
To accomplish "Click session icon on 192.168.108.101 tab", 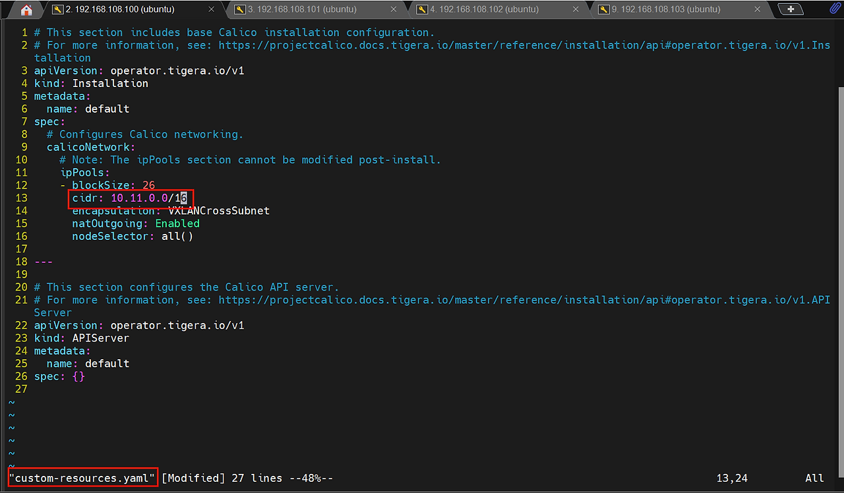I will [240, 10].
